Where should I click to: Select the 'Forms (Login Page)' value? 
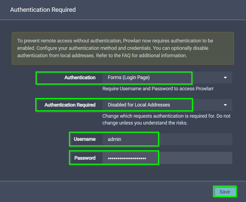(129, 77)
